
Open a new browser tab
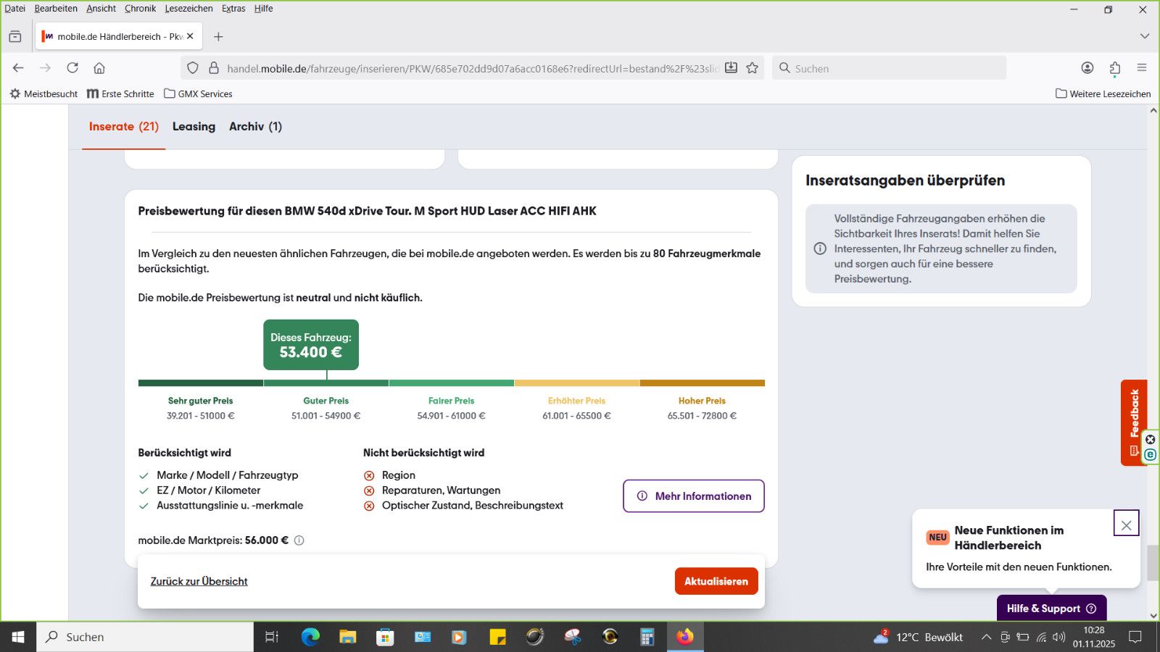(218, 36)
